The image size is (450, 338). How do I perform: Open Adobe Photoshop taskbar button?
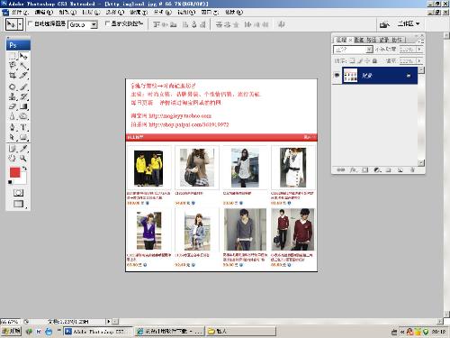point(98,332)
